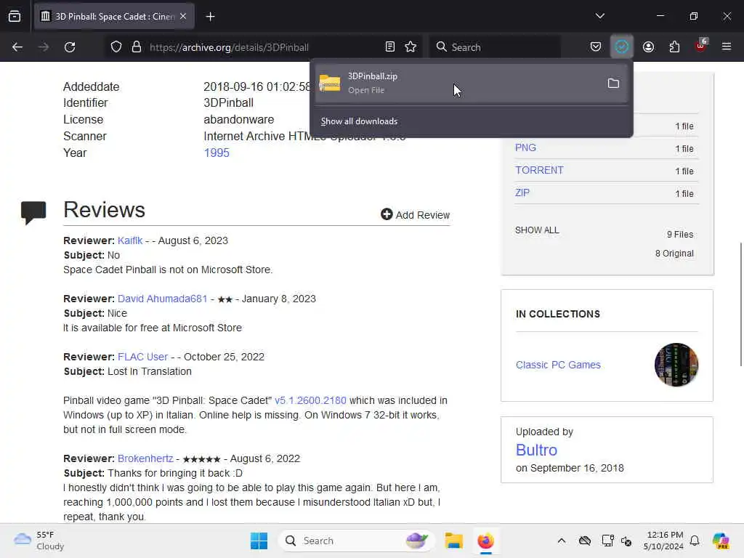Click the Firefox taskbar icon
This screenshot has height=558, width=744.
pyautogui.click(x=485, y=541)
